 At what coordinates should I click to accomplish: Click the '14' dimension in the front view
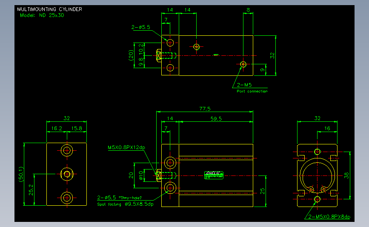click(170, 118)
